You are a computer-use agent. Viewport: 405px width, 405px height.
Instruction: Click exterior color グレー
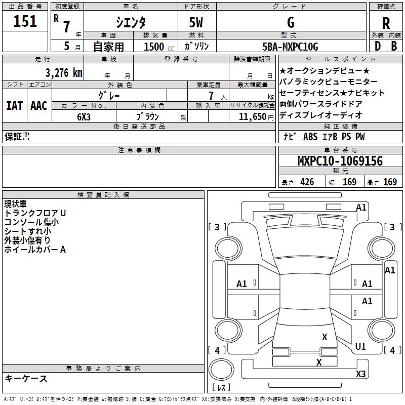coord(109,96)
